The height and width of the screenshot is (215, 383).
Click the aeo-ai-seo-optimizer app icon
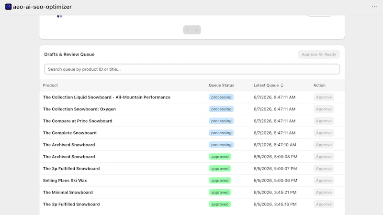(8, 7)
